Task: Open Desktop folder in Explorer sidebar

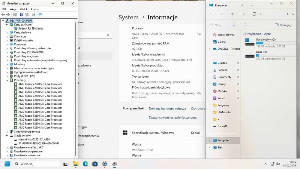Action: 222,63
